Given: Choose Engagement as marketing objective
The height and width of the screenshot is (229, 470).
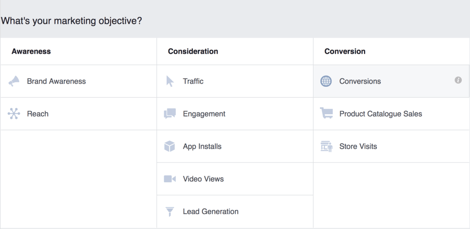Looking at the screenshot, I should tap(235, 114).
